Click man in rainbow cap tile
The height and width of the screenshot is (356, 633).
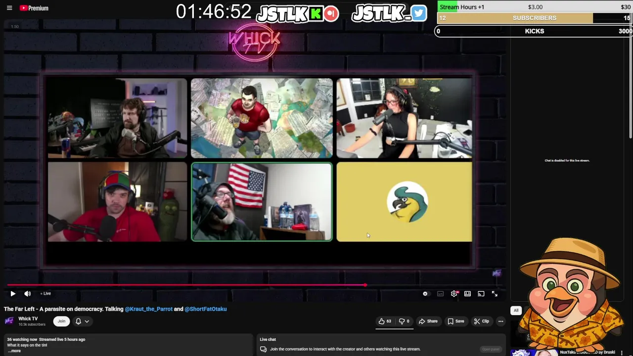click(117, 202)
